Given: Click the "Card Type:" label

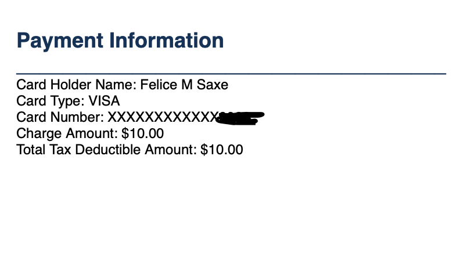Looking at the screenshot, I should 51,101.
